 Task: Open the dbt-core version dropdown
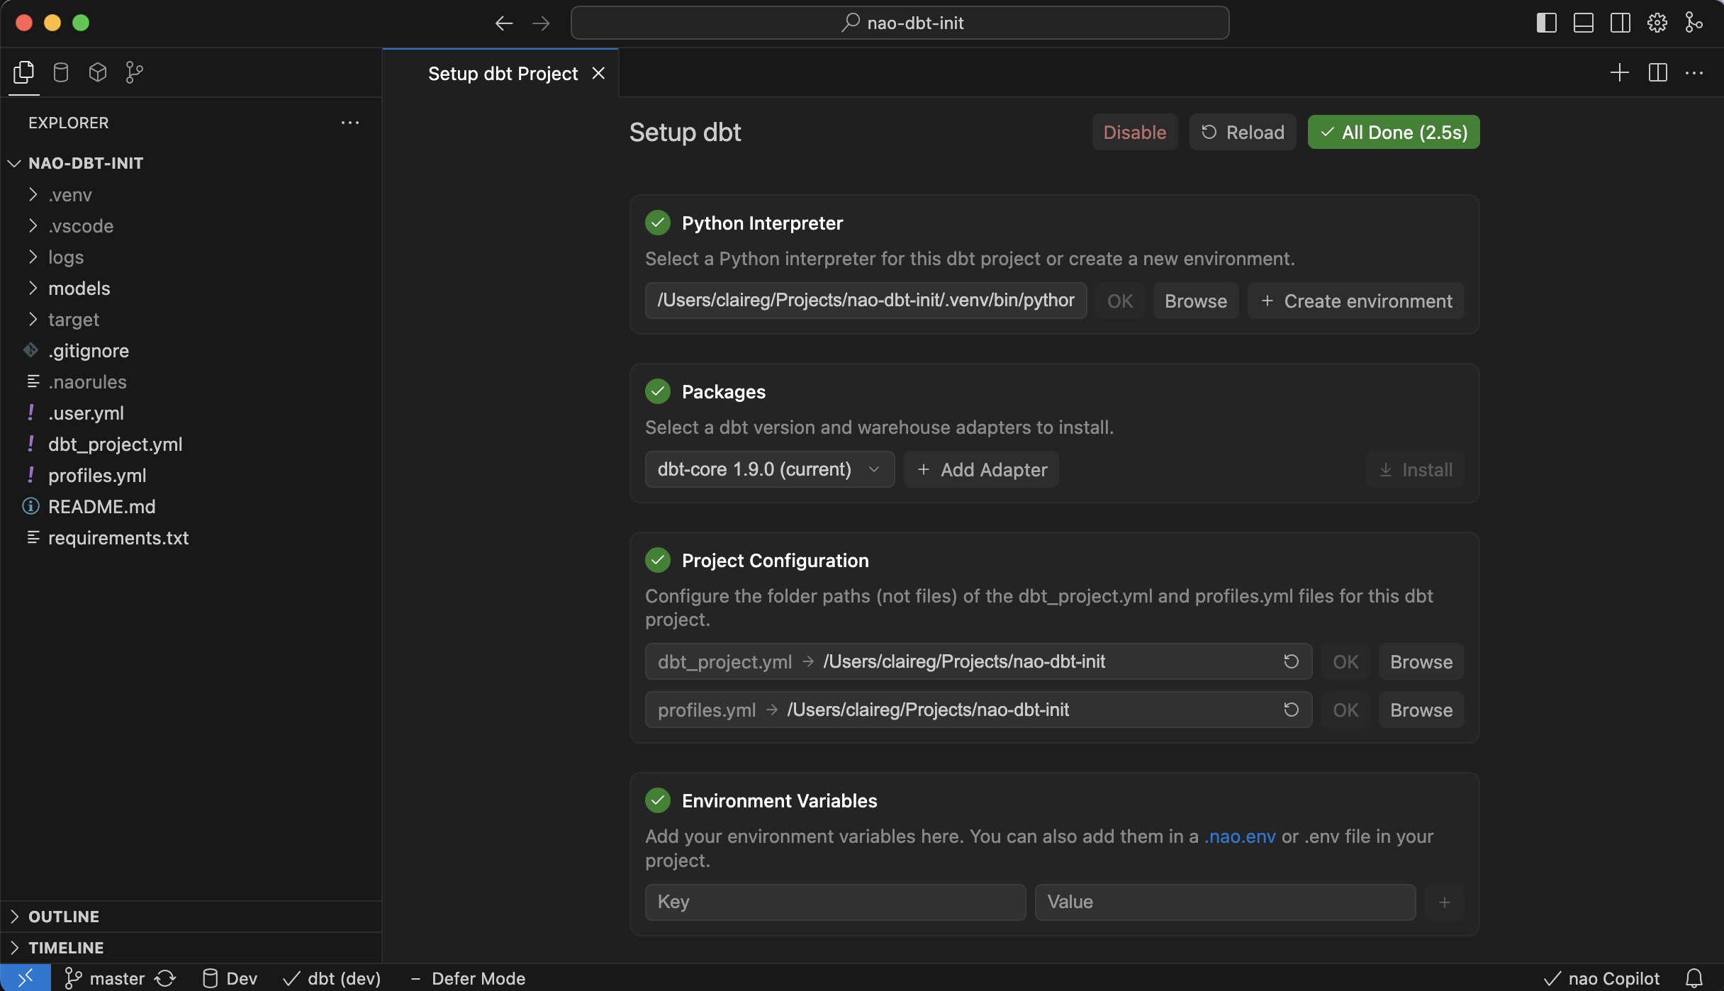[768, 469]
